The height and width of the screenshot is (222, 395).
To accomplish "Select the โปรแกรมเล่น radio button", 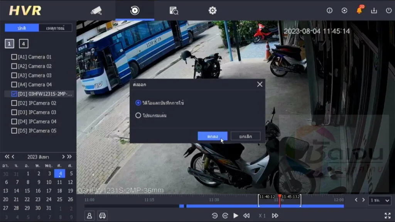I will point(138,115).
